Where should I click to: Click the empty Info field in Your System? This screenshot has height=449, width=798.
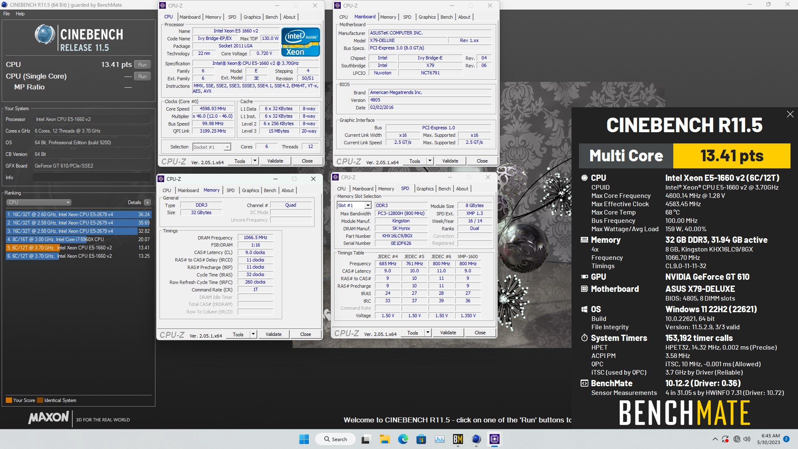[x=91, y=178]
